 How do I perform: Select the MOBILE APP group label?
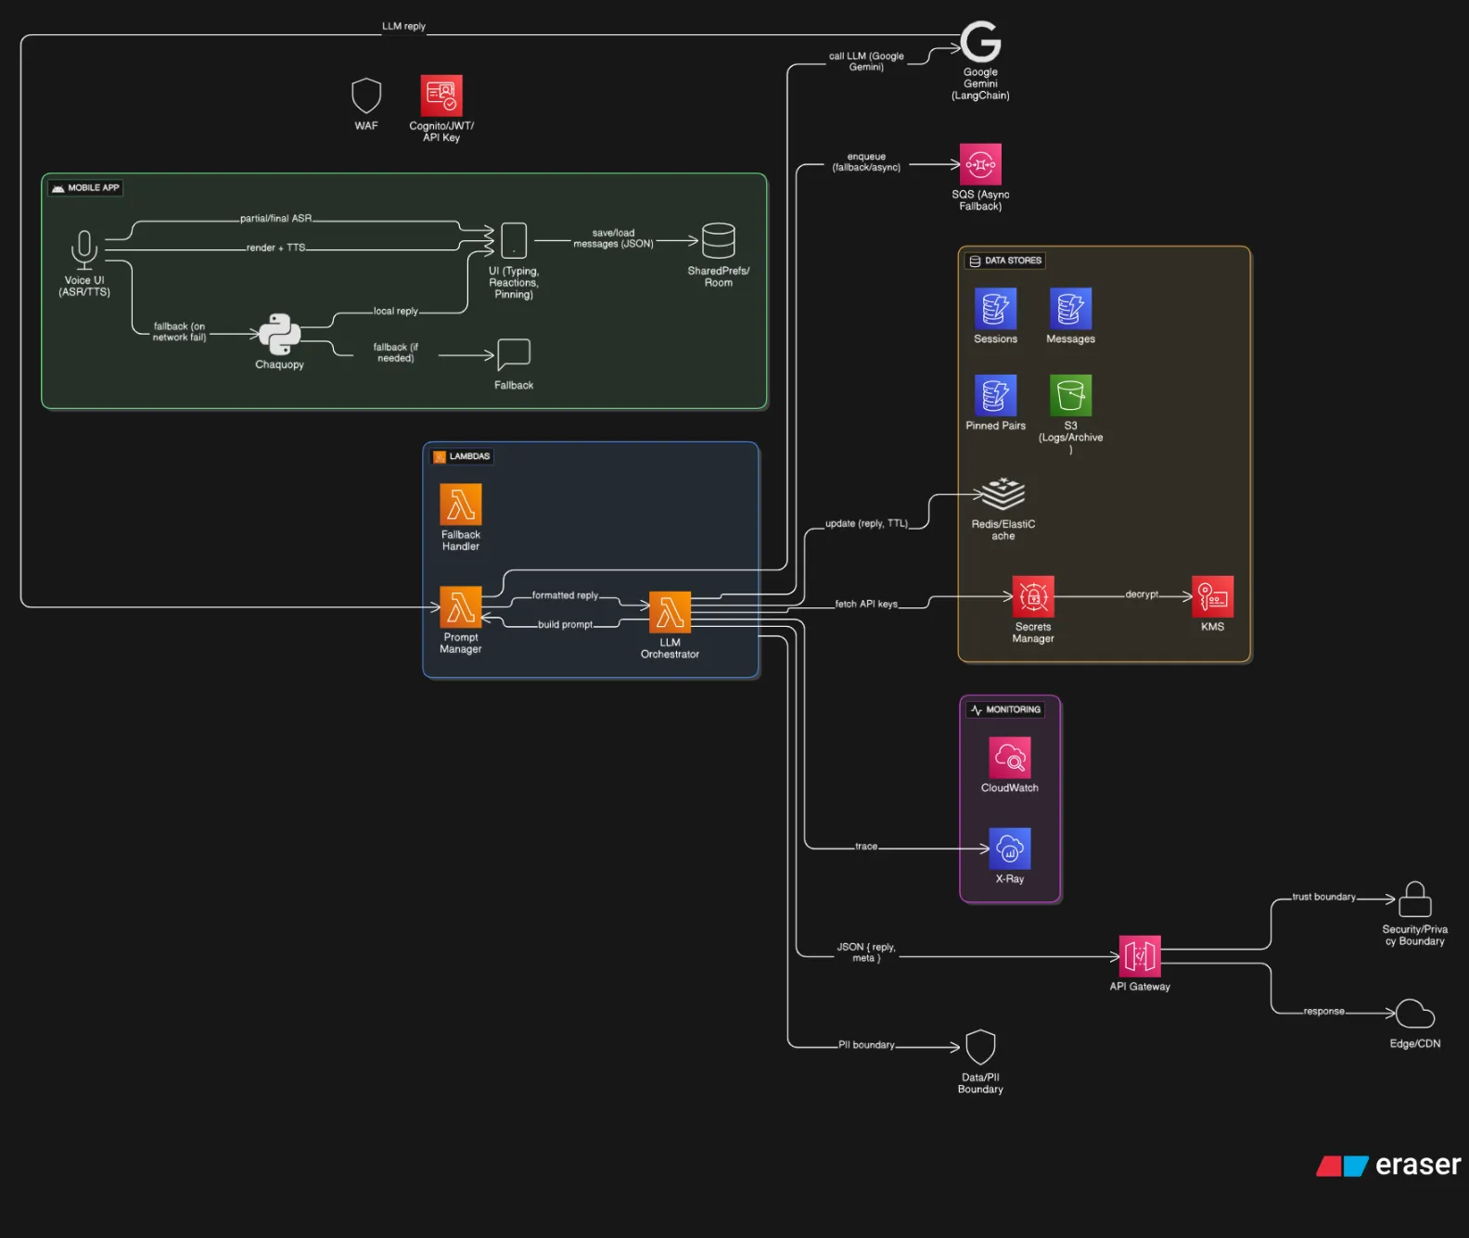86,188
